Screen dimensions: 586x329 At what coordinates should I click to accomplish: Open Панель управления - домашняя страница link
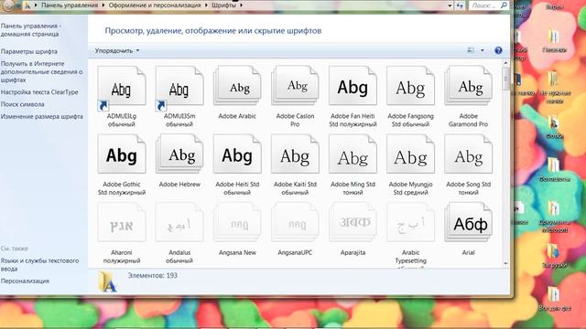[31, 30]
